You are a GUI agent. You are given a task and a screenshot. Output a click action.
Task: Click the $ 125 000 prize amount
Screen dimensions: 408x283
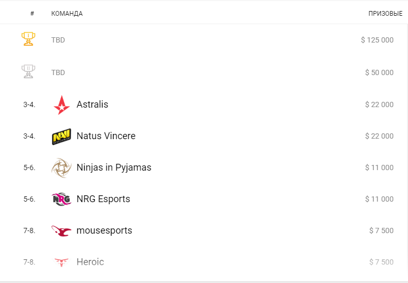[x=377, y=40]
